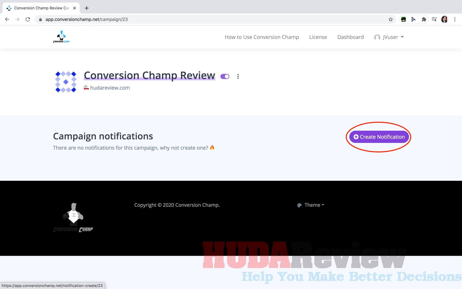Viewport: 462px width, 289px height.
Task: Reload the current page
Action: (28, 19)
